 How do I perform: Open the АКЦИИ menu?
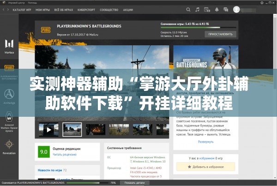pyautogui.click(x=128, y=10)
